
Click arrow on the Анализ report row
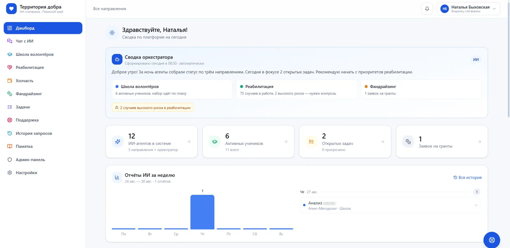tap(476, 205)
